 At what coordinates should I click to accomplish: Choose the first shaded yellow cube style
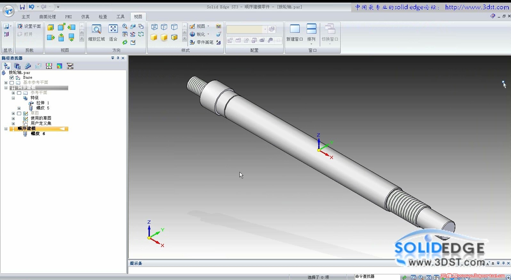(154, 38)
